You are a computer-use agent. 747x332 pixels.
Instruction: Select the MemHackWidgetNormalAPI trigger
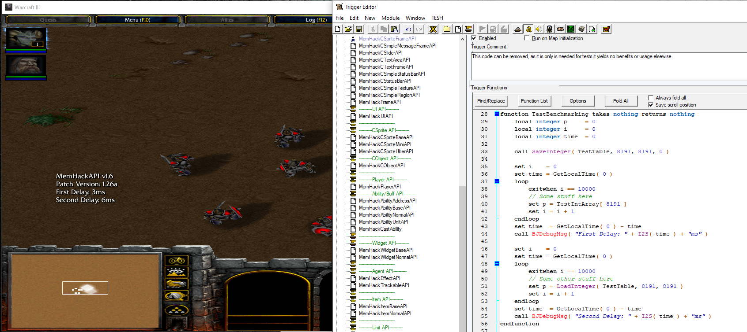click(388, 257)
